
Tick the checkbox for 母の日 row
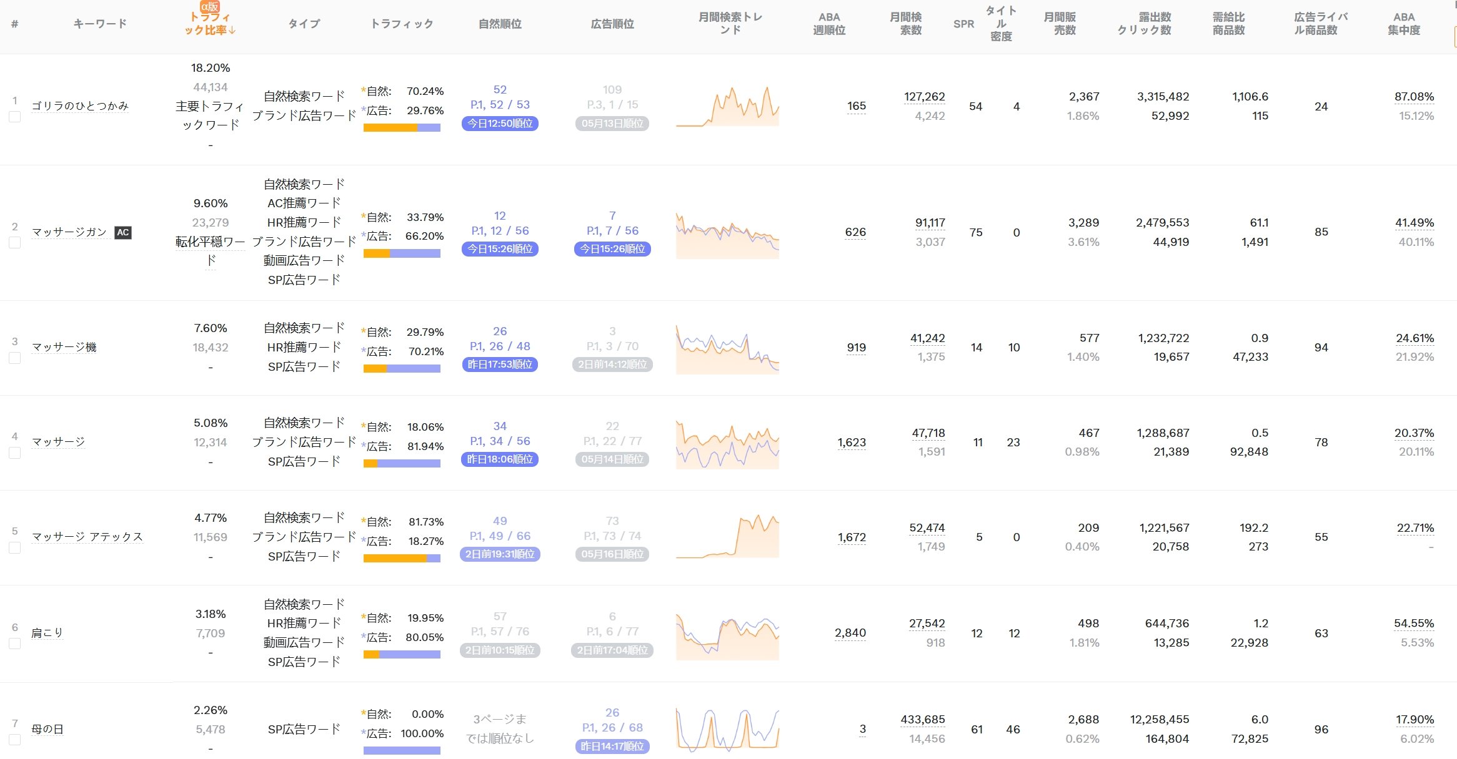point(15,740)
